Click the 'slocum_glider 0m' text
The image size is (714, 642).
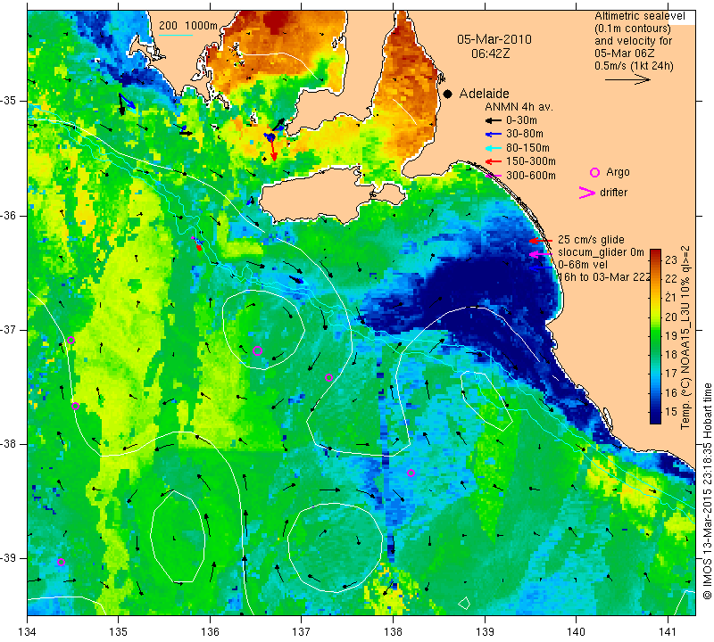[601, 252]
